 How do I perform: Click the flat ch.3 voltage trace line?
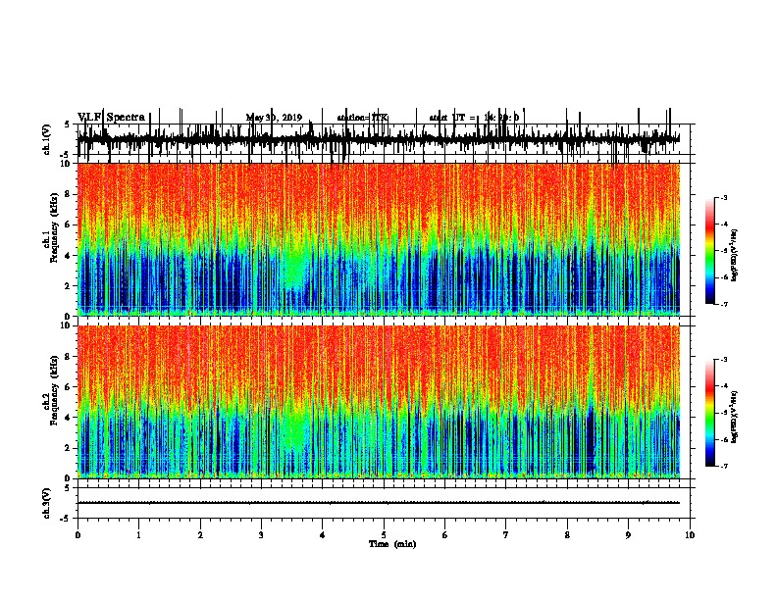click(378, 503)
